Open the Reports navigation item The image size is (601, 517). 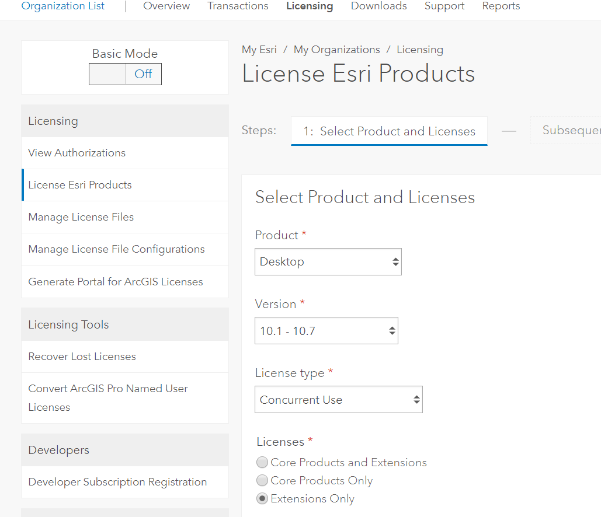[x=501, y=6]
